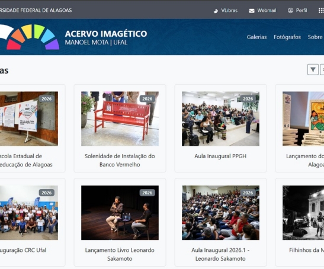Click the Acervo Imagético title text
Screen dimensions: 324x269
tap(106, 34)
